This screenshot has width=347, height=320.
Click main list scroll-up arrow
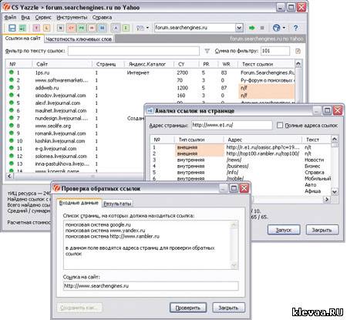click(298, 64)
